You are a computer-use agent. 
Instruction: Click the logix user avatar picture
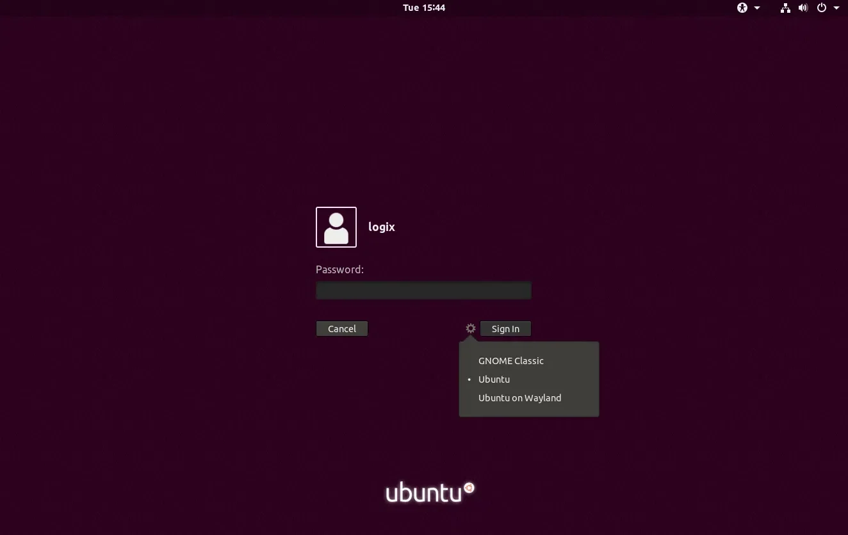tap(336, 227)
